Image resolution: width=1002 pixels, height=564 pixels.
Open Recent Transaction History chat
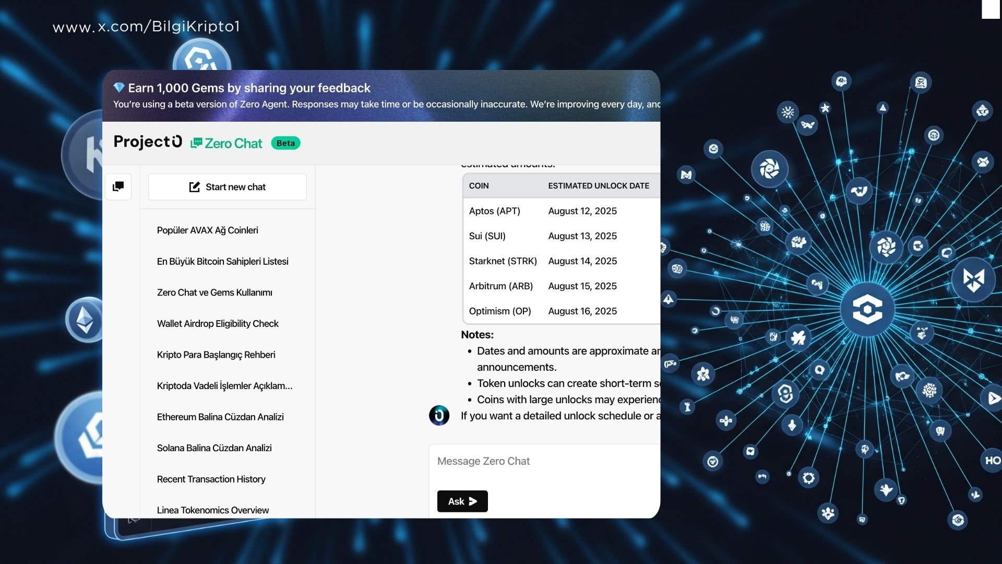(211, 479)
